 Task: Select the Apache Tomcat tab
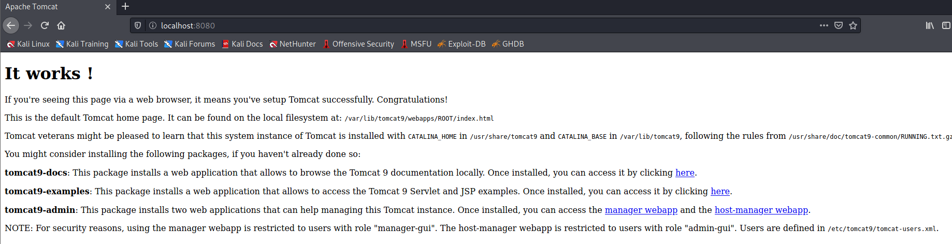58,7
